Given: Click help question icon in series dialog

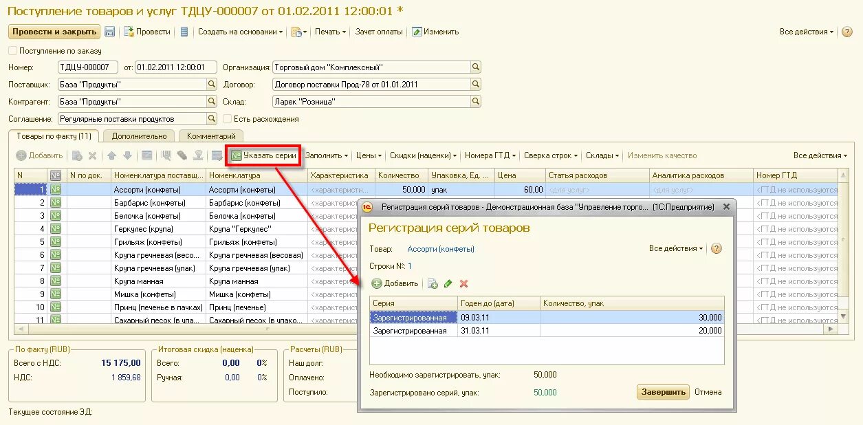Looking at the screenshot, I should (x=717, y=249).
